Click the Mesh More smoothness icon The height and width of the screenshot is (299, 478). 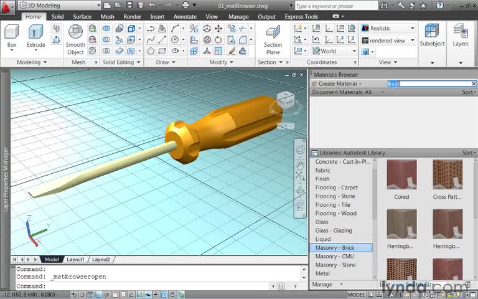tap(92, 29)
